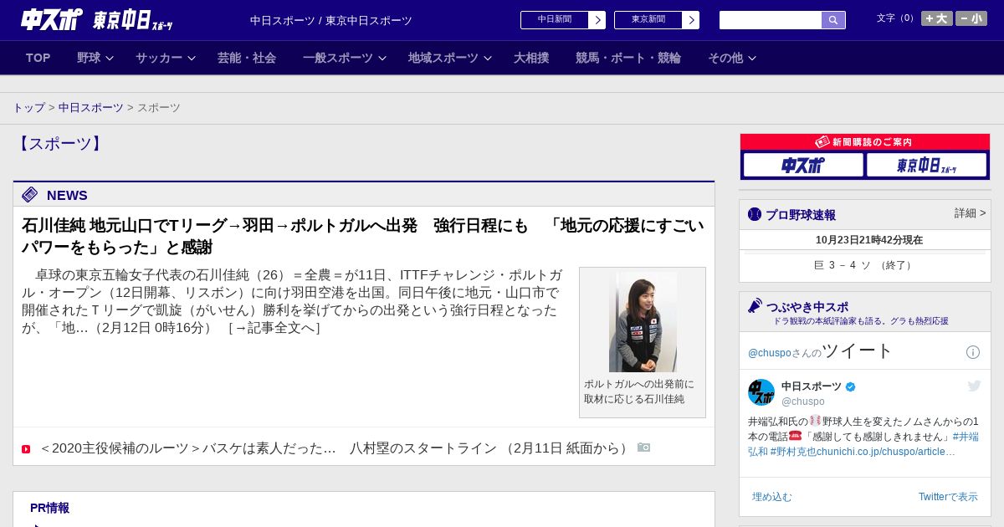Screen dimensions: 1004x527
Task: Click 詳細 > link for baseball scores
Action: point(970,213)
